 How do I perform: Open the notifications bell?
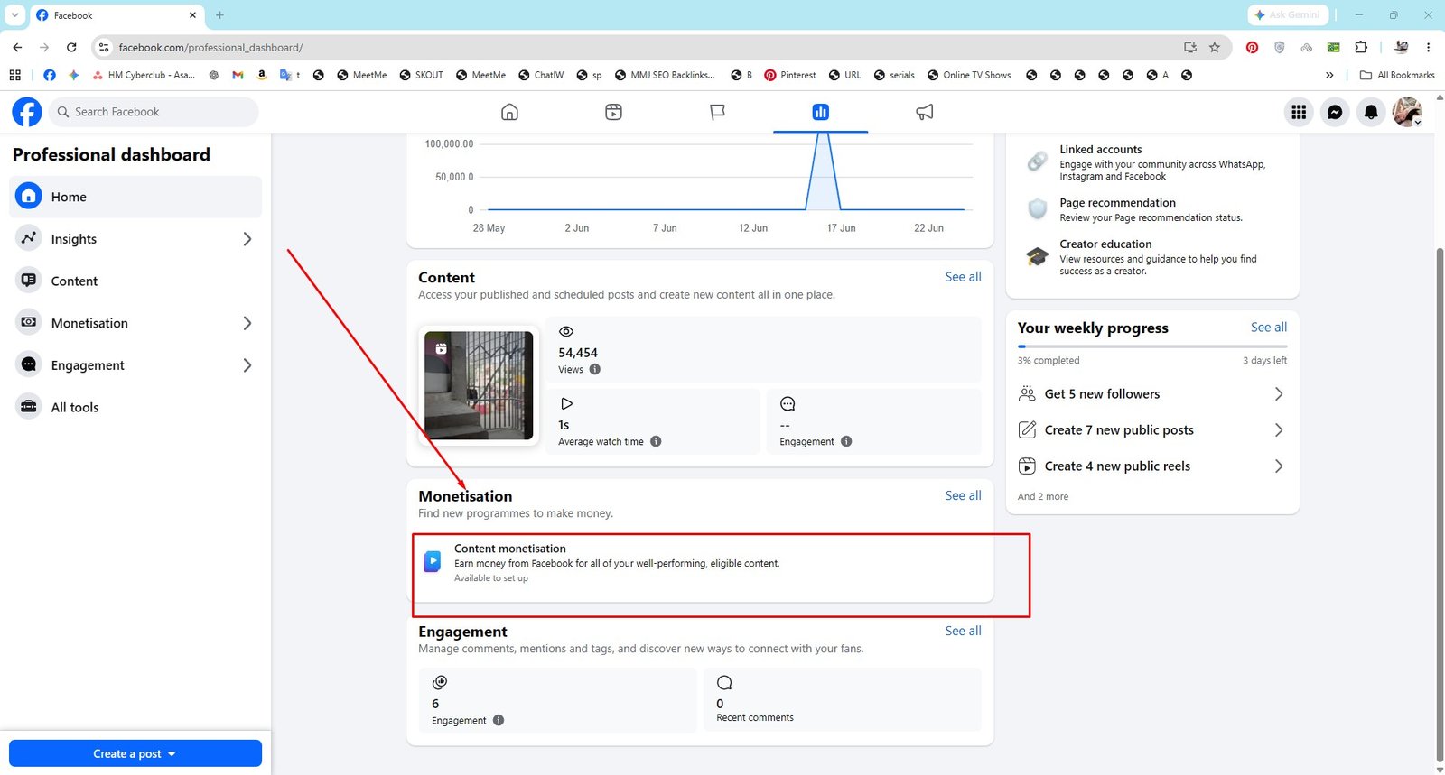[x=1371, y=112]
